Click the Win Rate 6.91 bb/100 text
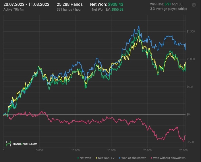201x162 pixels. click(166, 4)
